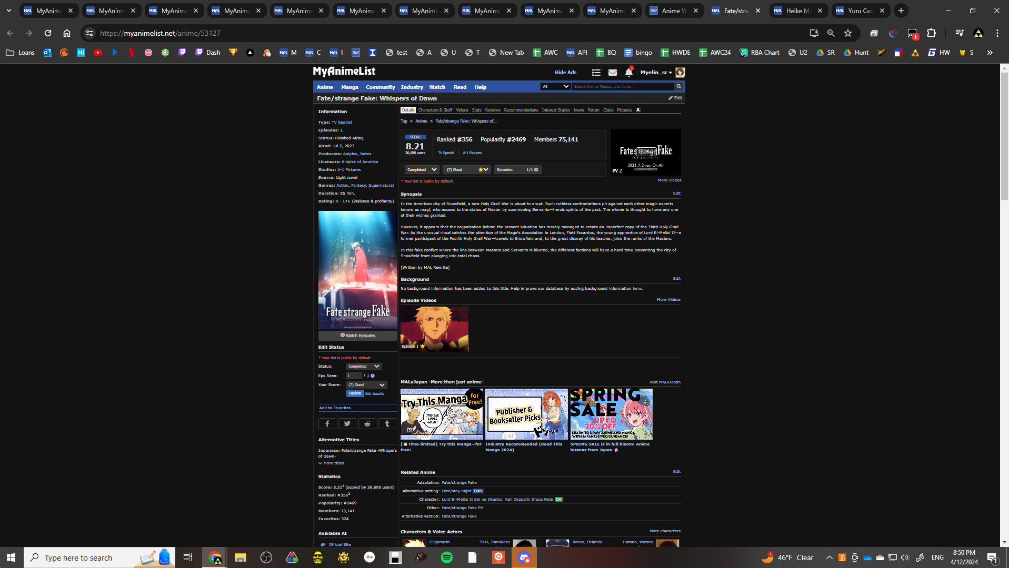Open the Chrome extensions puzzle icon
The image size is (1009, 568).
[931, 33]
